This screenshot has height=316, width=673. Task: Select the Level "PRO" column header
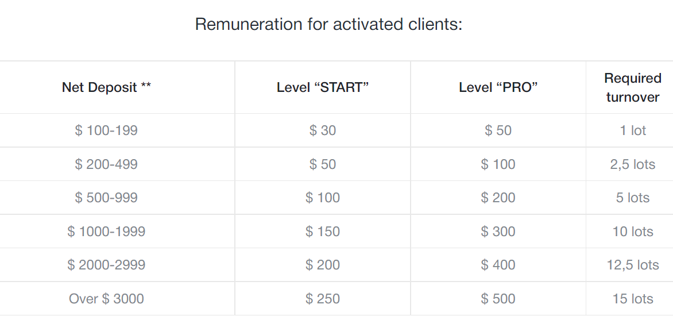coord(498,87)
